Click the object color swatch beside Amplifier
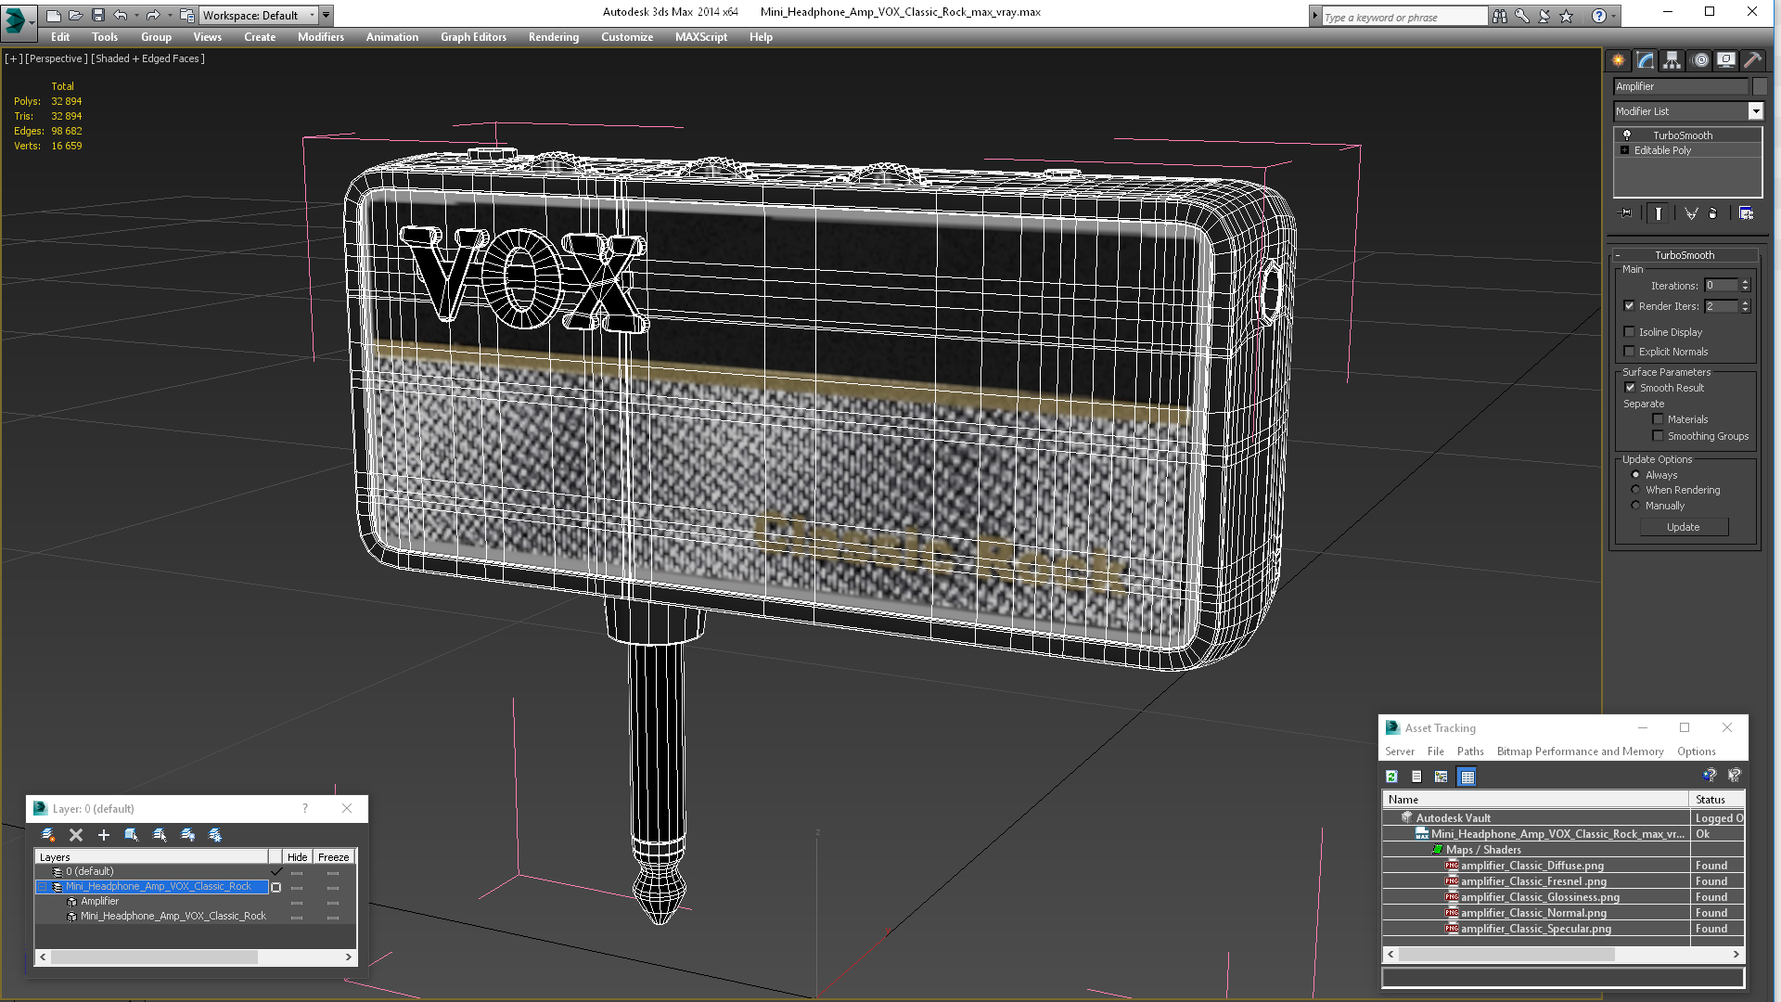1781x1002 pixels. (x=1760, y=86)
